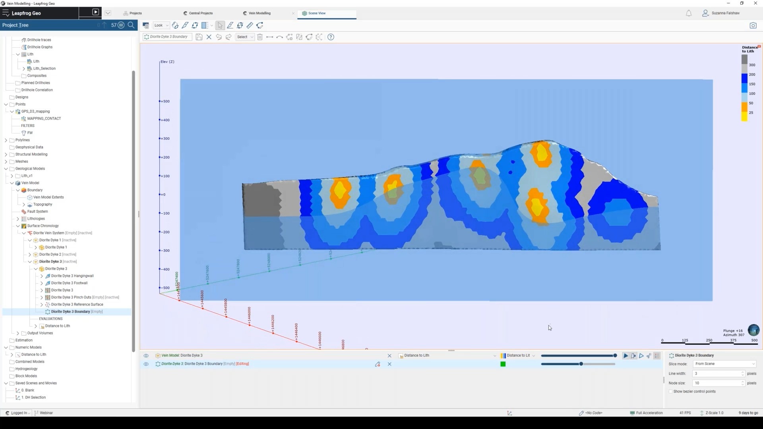Expand the Diorite Dyke 3 Hangingwall node

[x=42, y=276]
